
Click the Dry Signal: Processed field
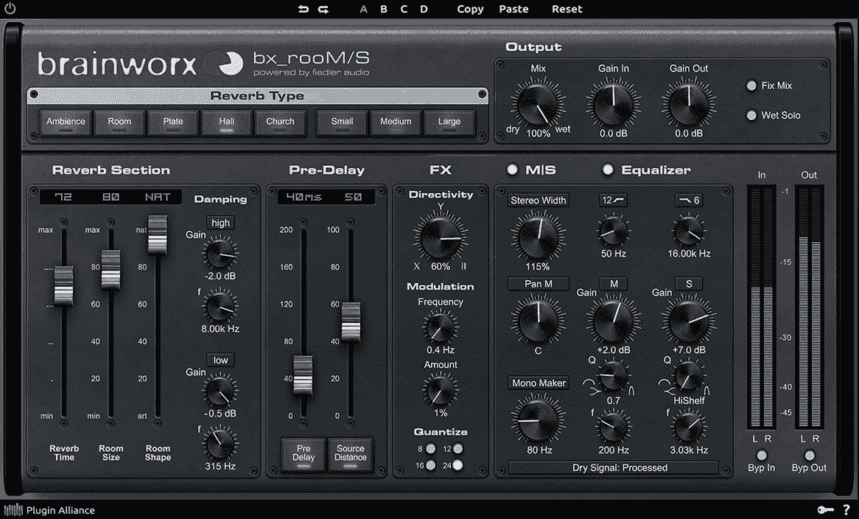pyautogui.click(x=613, y=467)
